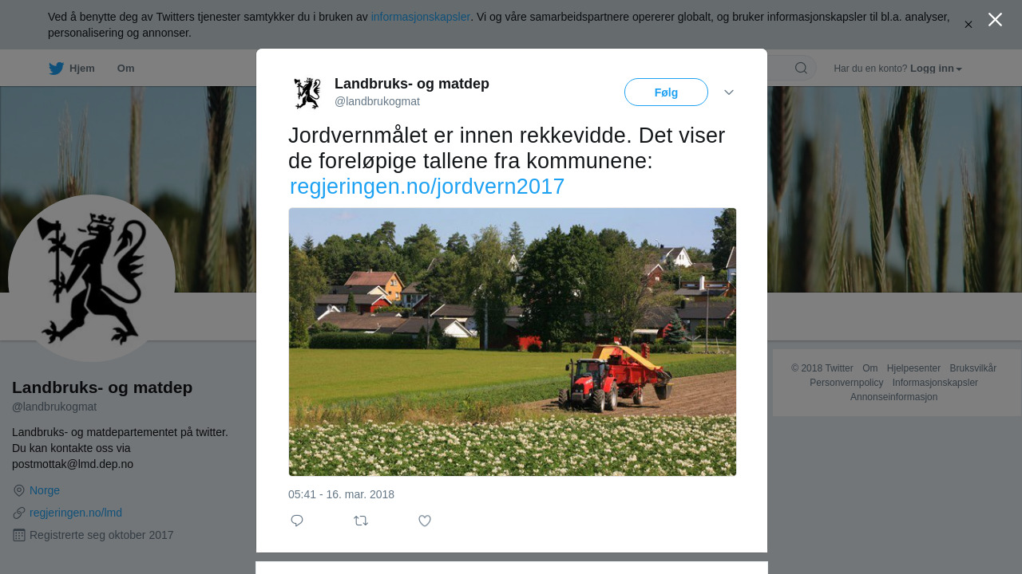Open the Om menu item
The height and width of the screenshot is (574, 1022).
click(x=126, y=69)
